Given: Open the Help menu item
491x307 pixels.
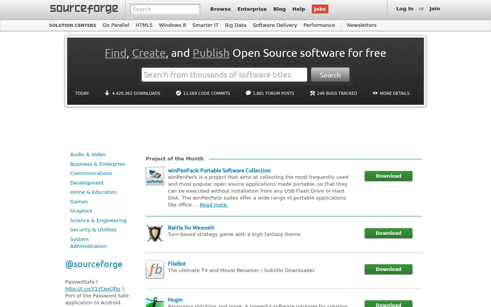Looking at the screenshot, I should click(299, 9).
